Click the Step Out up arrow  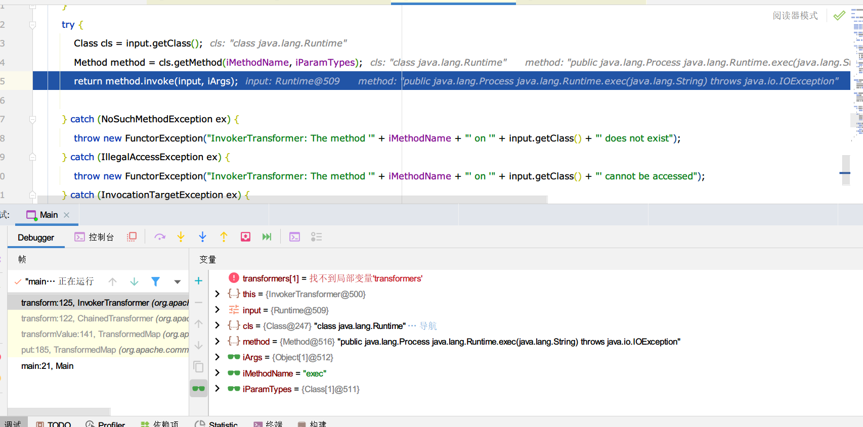[x=224, y=237]
